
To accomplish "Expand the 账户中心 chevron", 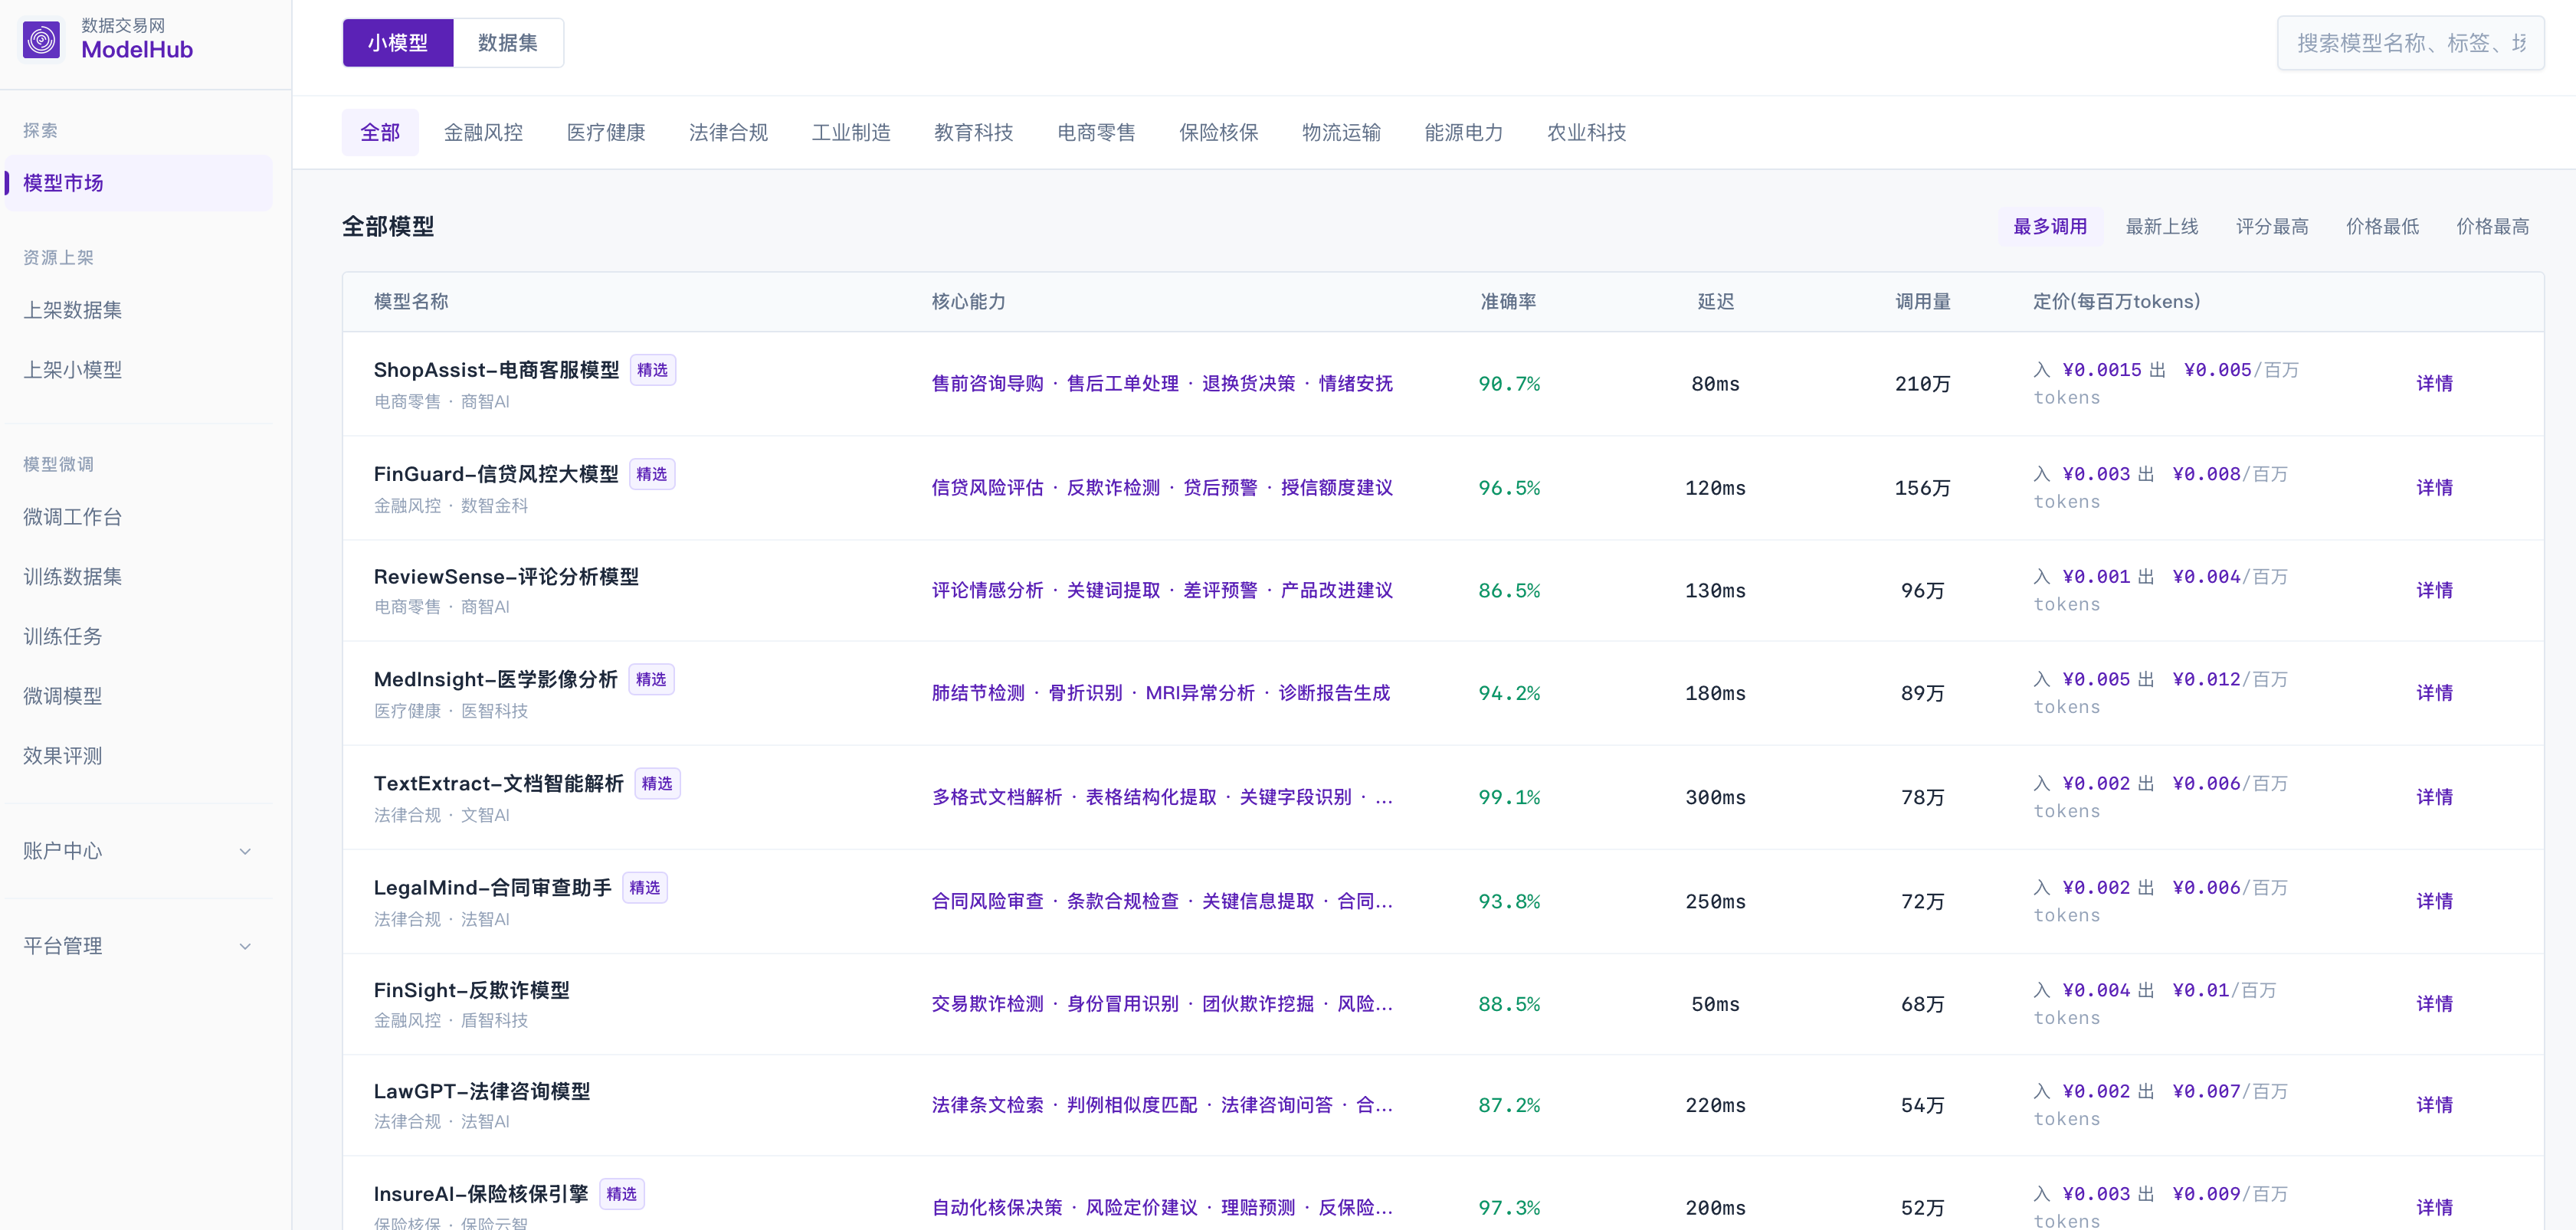I will [245, 852].
